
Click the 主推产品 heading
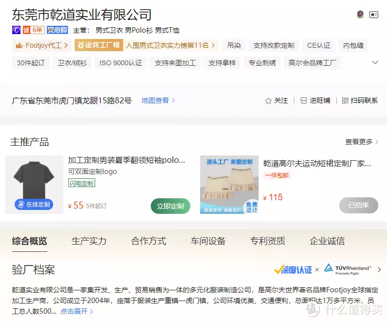point(30,142)
